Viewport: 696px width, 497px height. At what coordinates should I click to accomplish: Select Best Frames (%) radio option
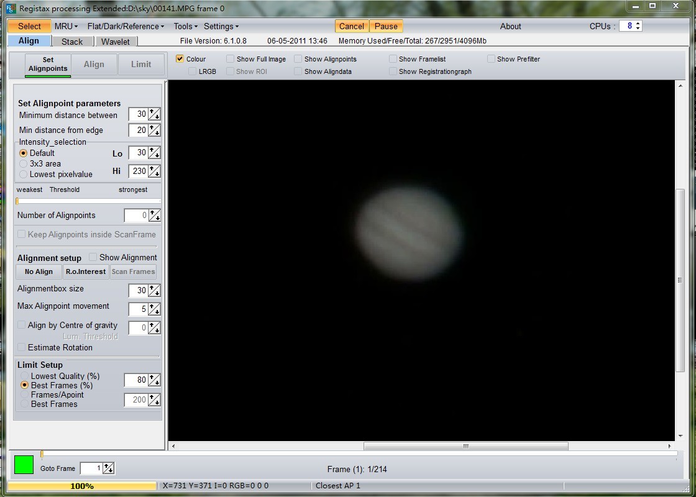(24, 385)
